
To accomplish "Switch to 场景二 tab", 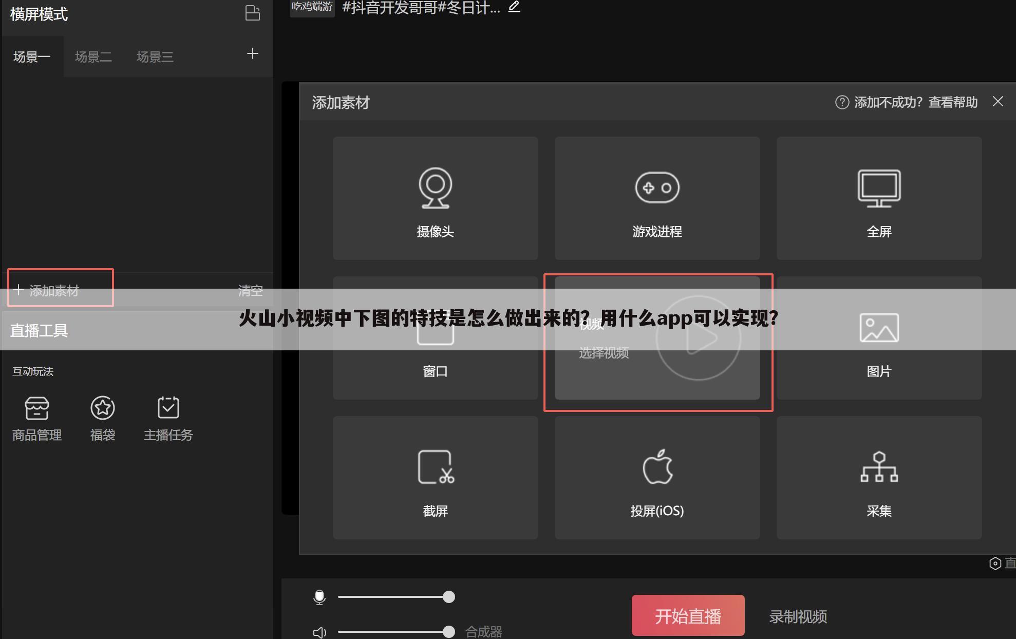I will pyautogui.click(x=93, y=57).
